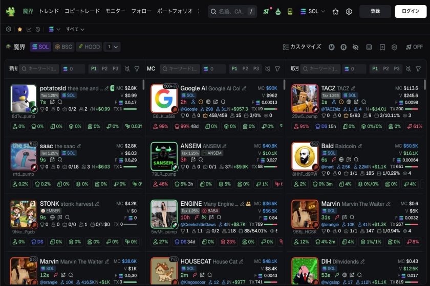Open the header settings gear icon
Screen dimensions: 430x286
point(349,12)
